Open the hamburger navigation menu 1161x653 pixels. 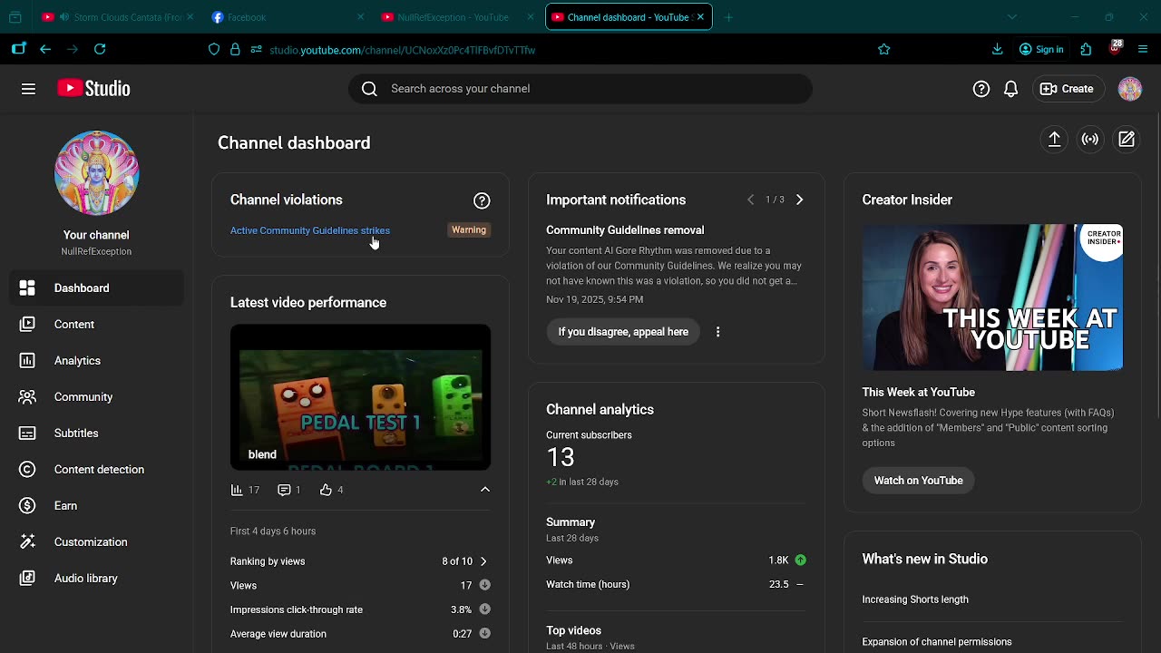(28, 89)
